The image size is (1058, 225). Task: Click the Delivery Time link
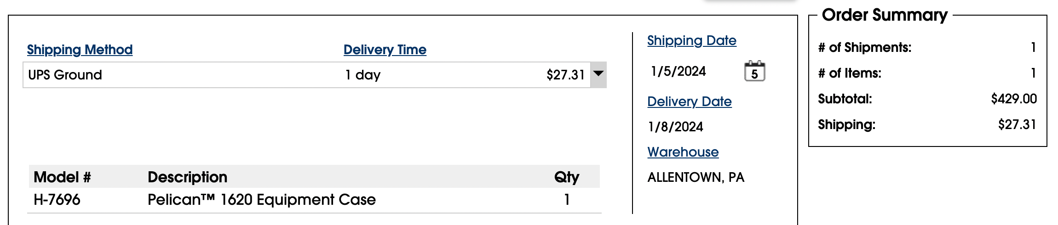pyautogui.click(x=385, y=50)
